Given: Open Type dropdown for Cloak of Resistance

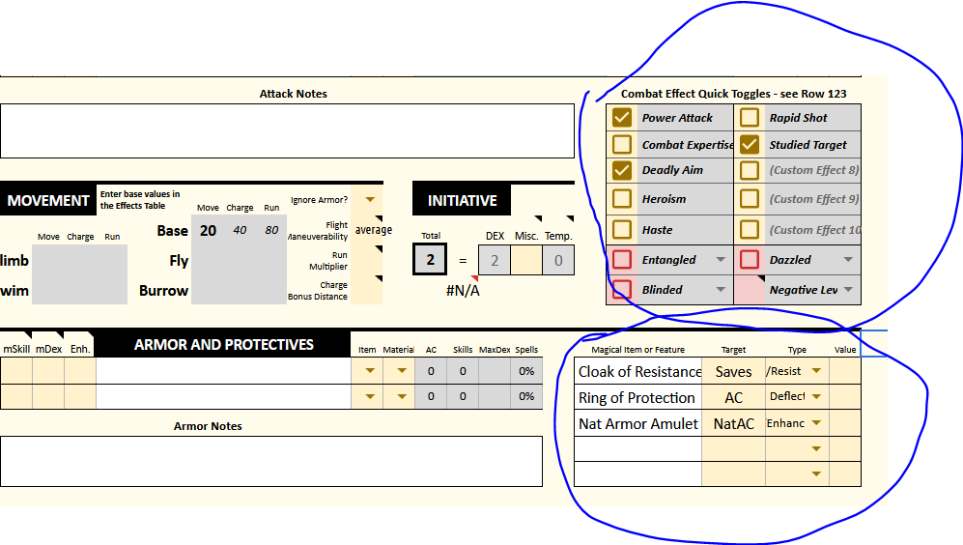Looking at the screenshot, I should (x=816, y=370).
